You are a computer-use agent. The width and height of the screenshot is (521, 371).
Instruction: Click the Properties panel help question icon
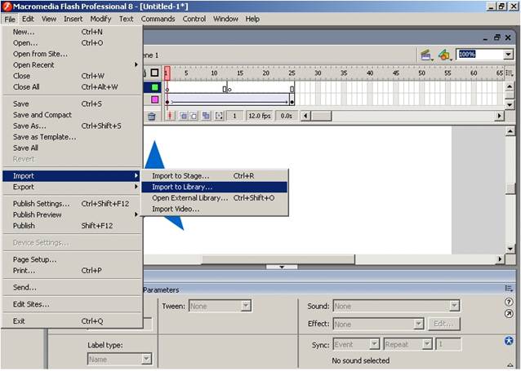point(509,302)
